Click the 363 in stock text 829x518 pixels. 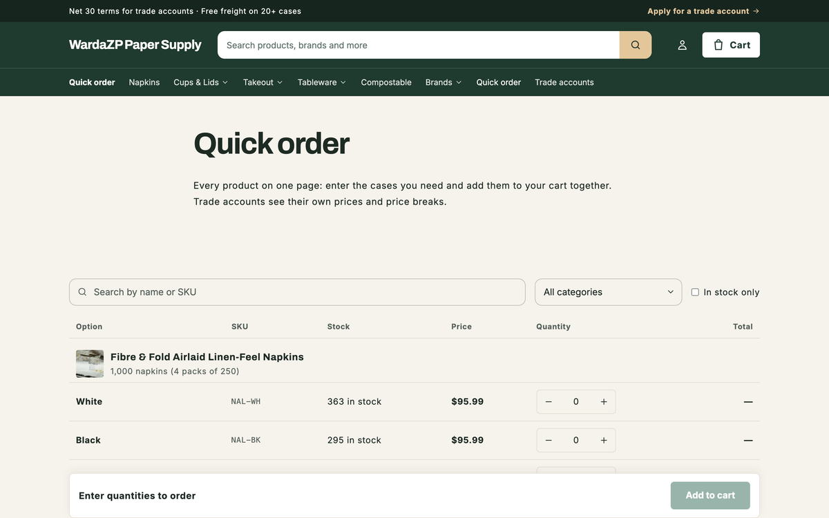pyautogui.click(x=354, y=401)
